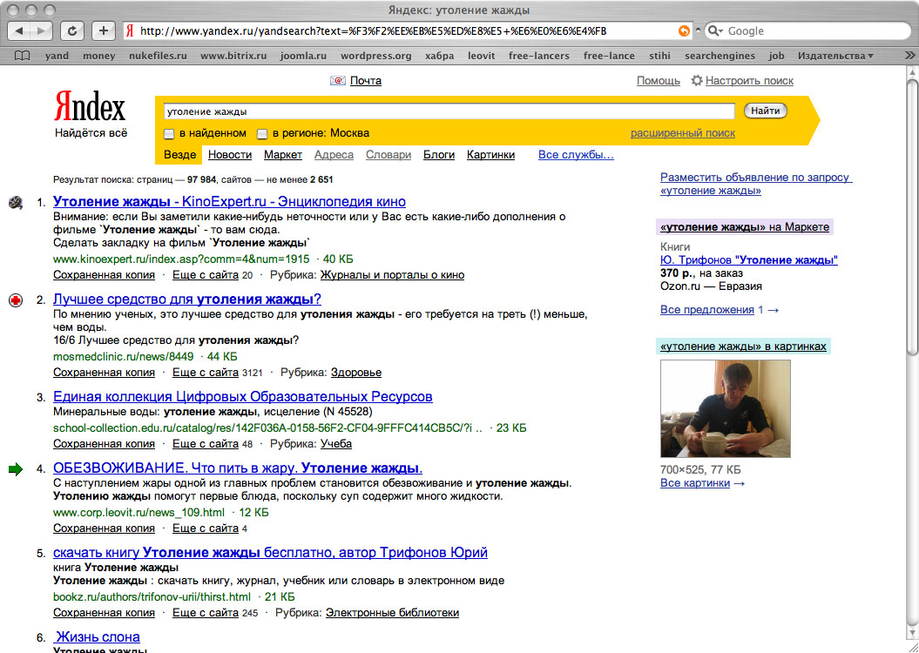The width and height of the screenshot is (919, 653).
Task: Click 'Все предложения' link
Action: tap(706, 310)
